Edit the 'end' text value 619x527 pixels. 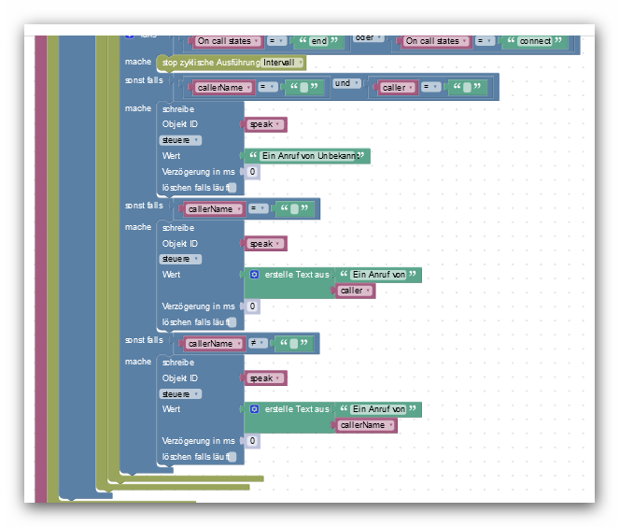point(319,41)
